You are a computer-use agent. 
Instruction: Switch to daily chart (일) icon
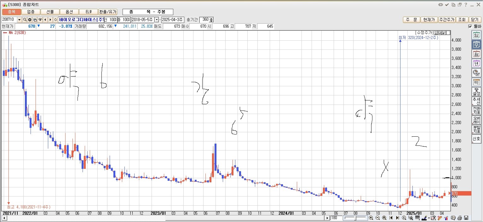pyautogui.click(x=476, y=35)
